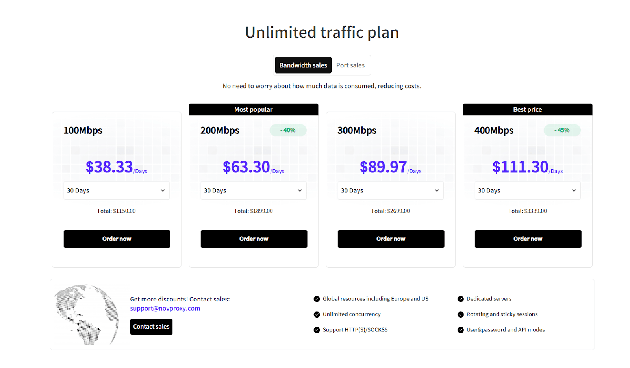Screen dimensions: 630x368
Task: Click checkmark icon beside Support HTTP(S)/SOCKS5
Action: click(317, 330)
